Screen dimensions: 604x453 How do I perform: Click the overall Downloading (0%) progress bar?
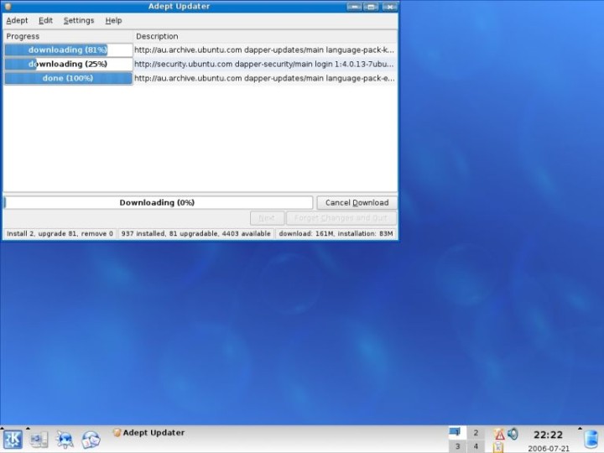159,203
